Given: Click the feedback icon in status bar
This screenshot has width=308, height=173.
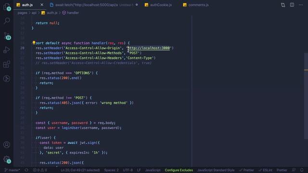Looking at the screenshot, I should [x=294, y=170].
